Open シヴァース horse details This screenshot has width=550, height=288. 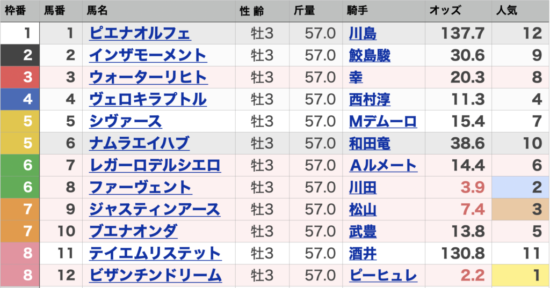pos(126,121)
